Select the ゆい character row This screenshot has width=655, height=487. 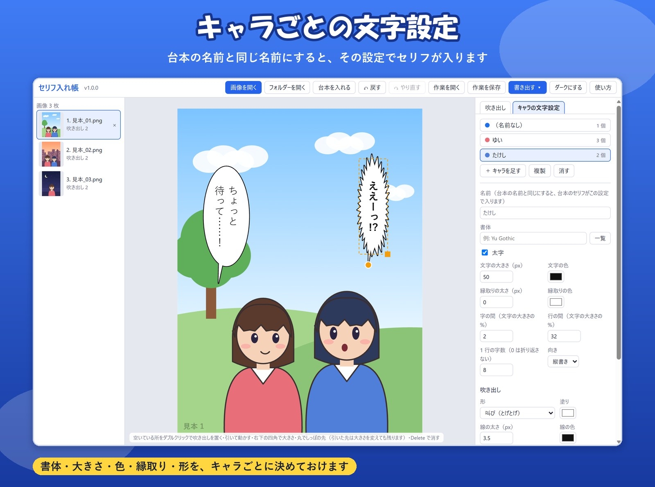pyautogui.click(x=545, y=140)
